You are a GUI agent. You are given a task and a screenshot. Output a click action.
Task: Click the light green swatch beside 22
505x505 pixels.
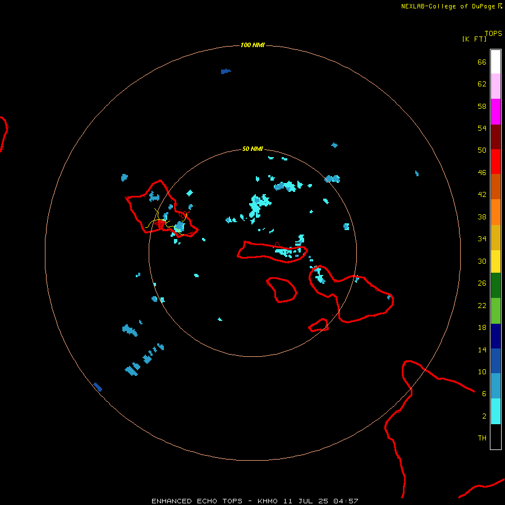tap(495, 311)
